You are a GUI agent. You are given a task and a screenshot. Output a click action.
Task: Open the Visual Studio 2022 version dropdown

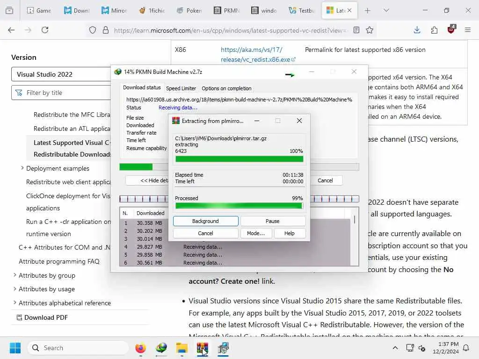(61, 74)
